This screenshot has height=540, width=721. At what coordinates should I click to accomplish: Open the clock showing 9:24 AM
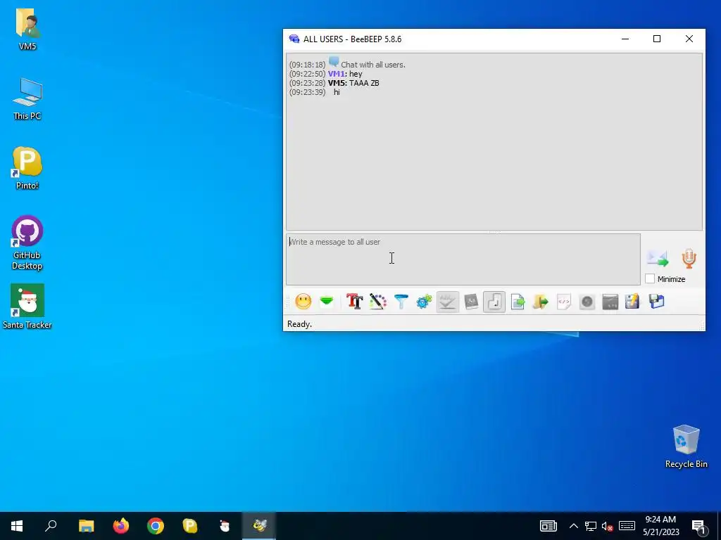pos(660,526)
